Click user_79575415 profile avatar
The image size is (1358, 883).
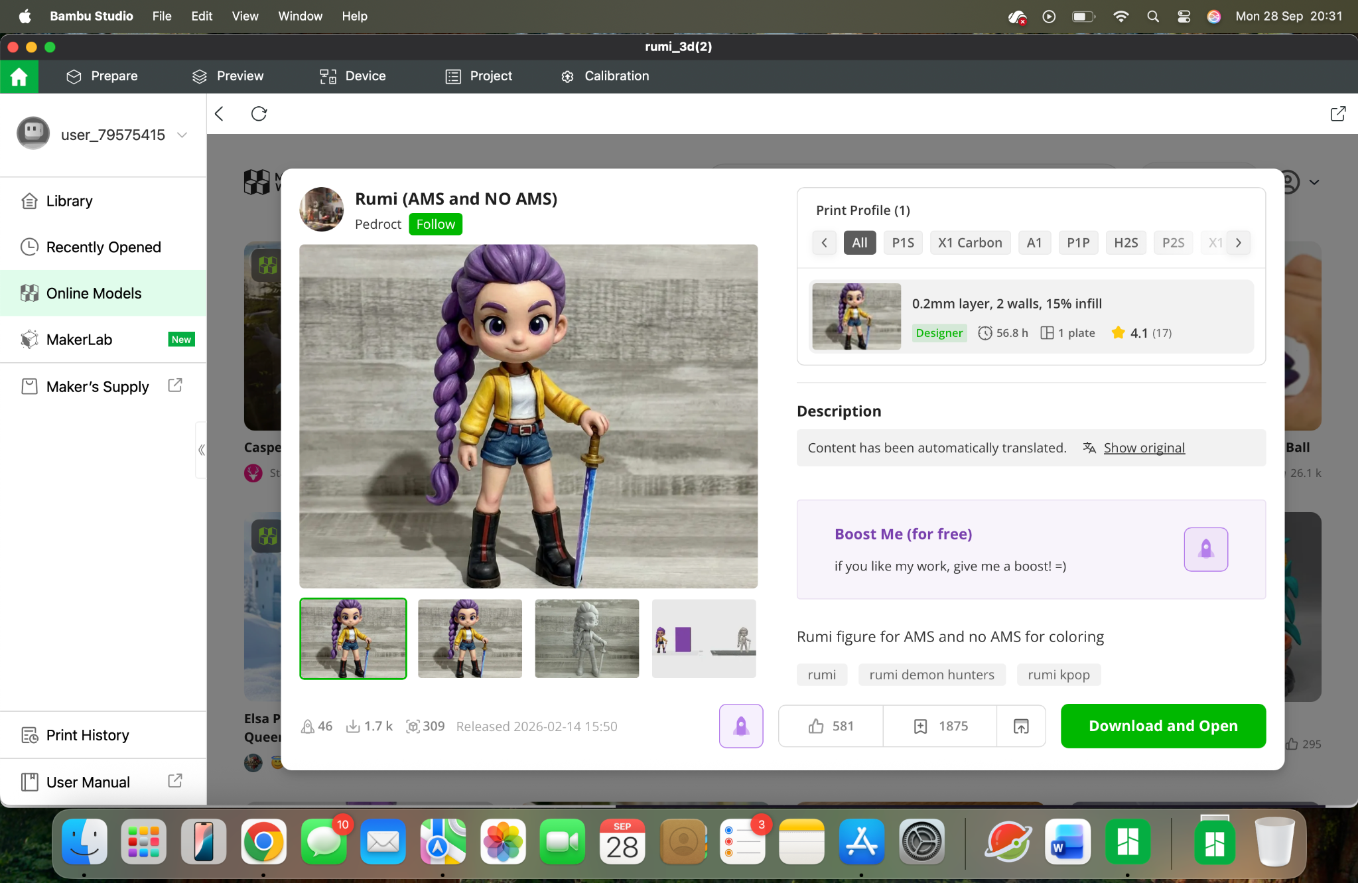(33, 134)
